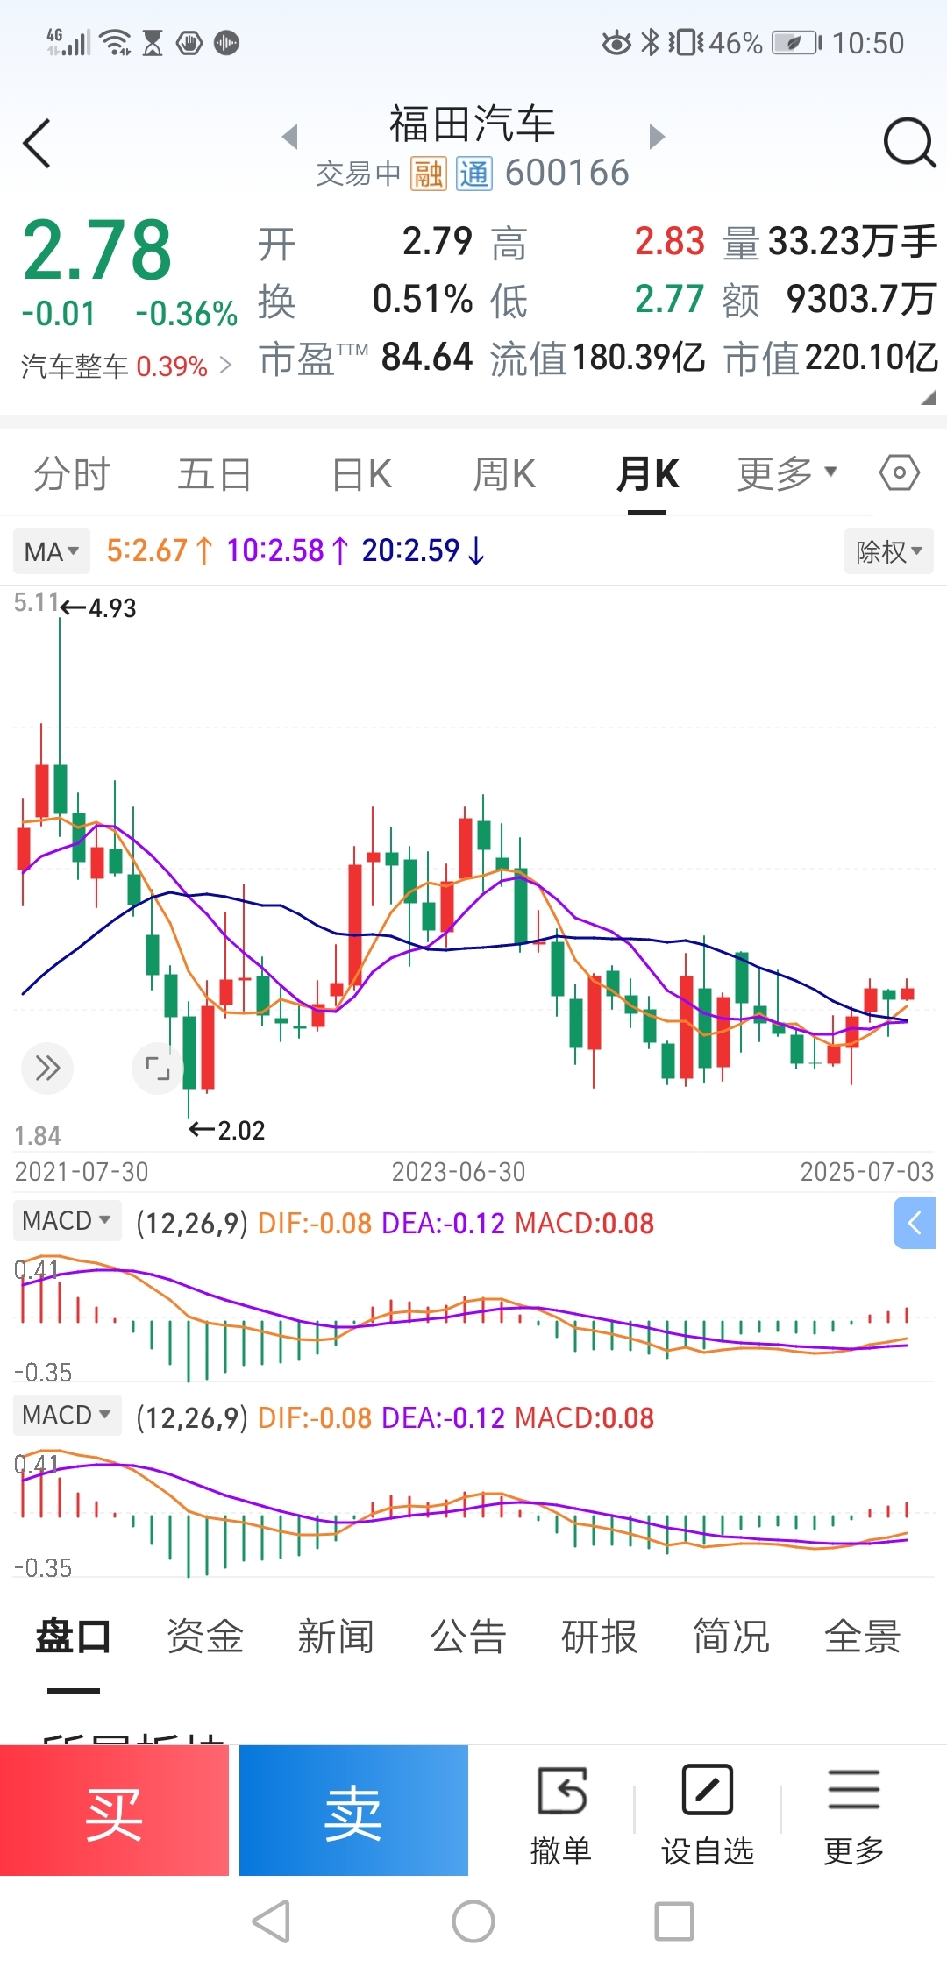Enter fullscreen chart mode icon

(x=157, y=1068)
